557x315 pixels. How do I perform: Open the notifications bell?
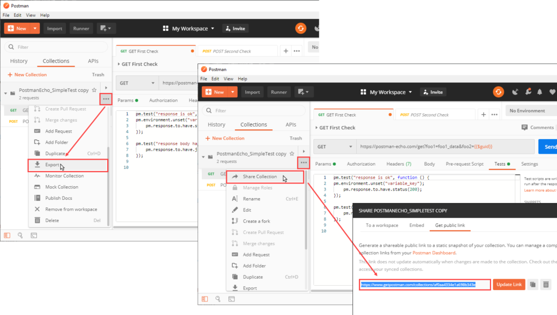point(540,92)
